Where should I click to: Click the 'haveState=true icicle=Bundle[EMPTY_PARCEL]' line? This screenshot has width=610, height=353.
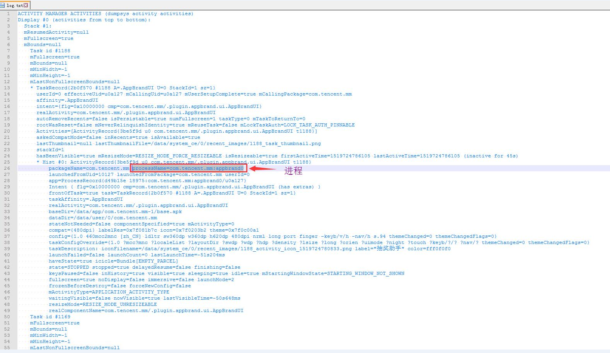point(113,261)
